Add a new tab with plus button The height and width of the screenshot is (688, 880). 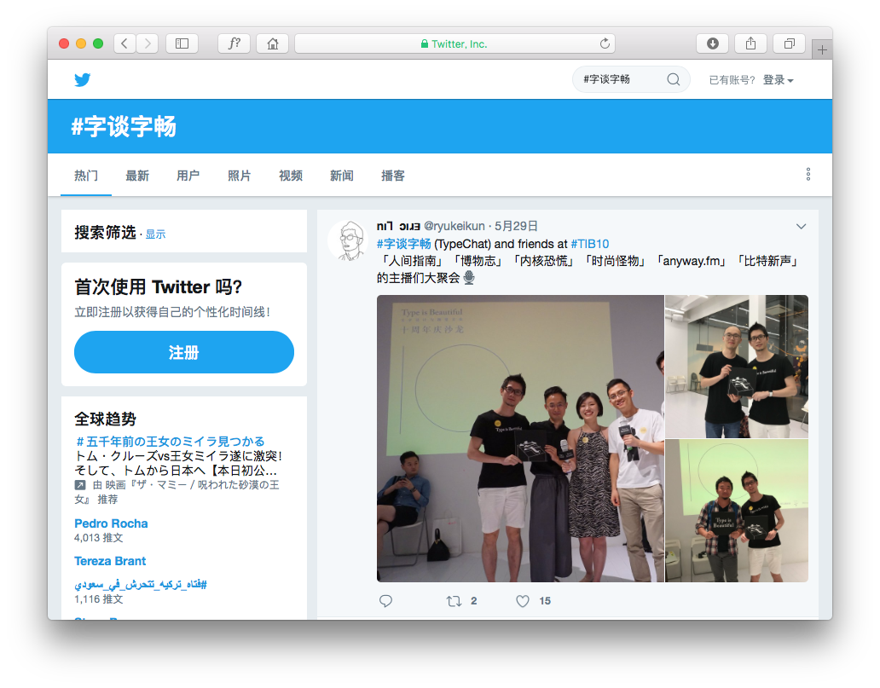point(822,50)
